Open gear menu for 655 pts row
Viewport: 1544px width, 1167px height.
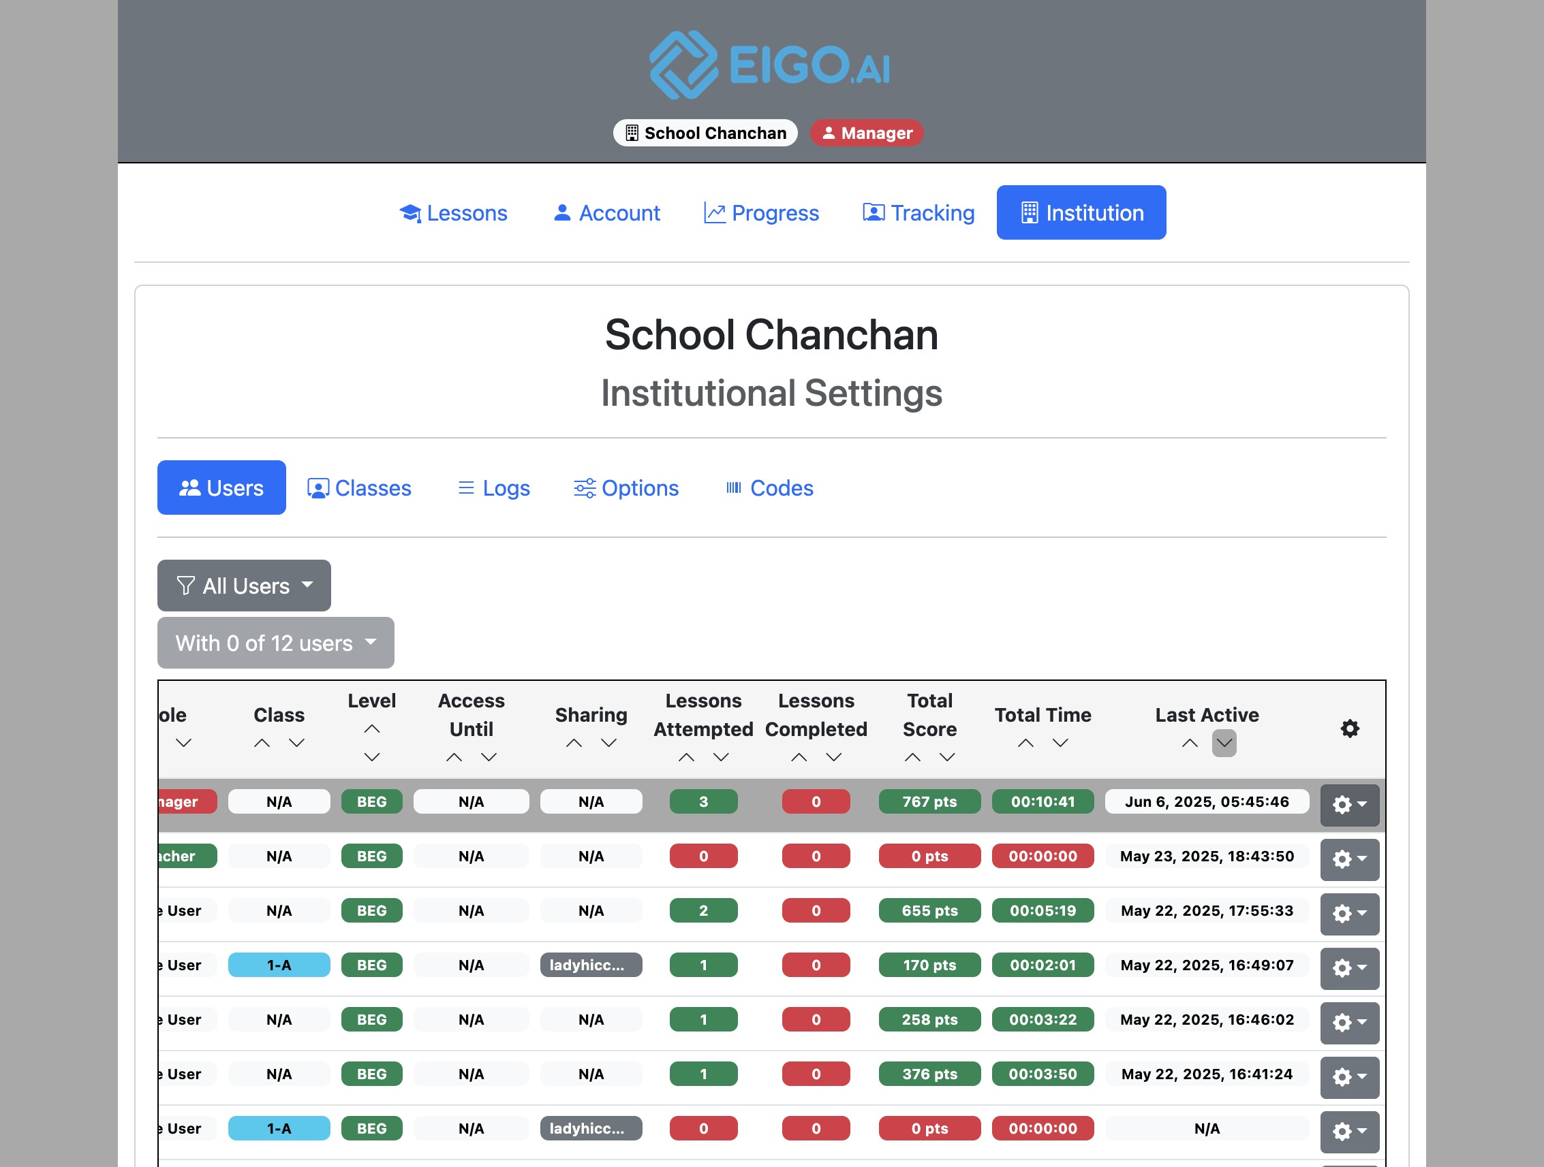pos(1350,914)
